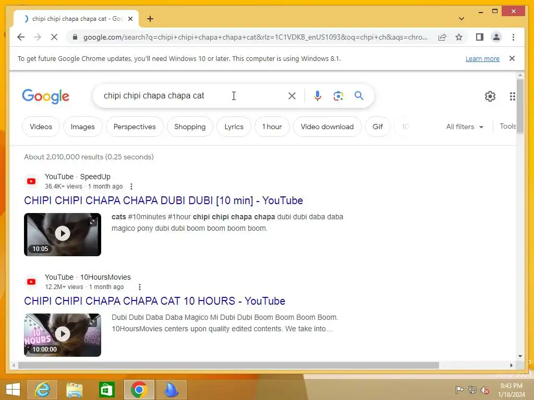Search by voice microphone icon

318,96
